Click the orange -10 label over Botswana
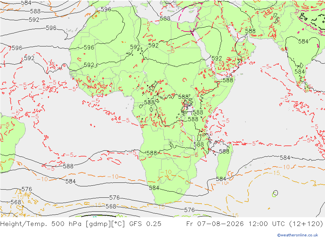Screen dimensions: 325x238 [x=166, y=172]
